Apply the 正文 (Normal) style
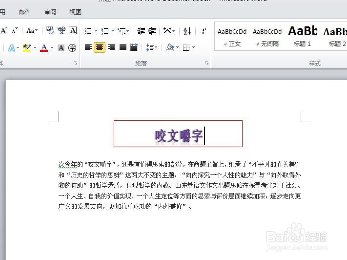 point(232,37)
